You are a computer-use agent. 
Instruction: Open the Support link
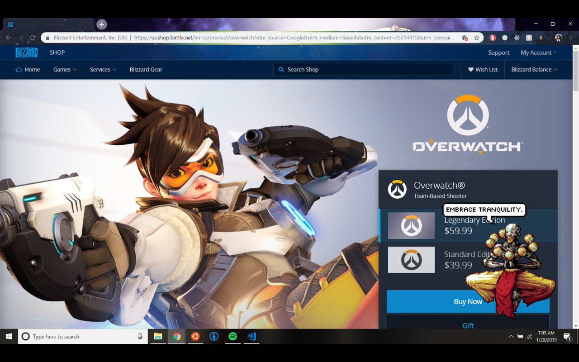(x=498, y=52)
